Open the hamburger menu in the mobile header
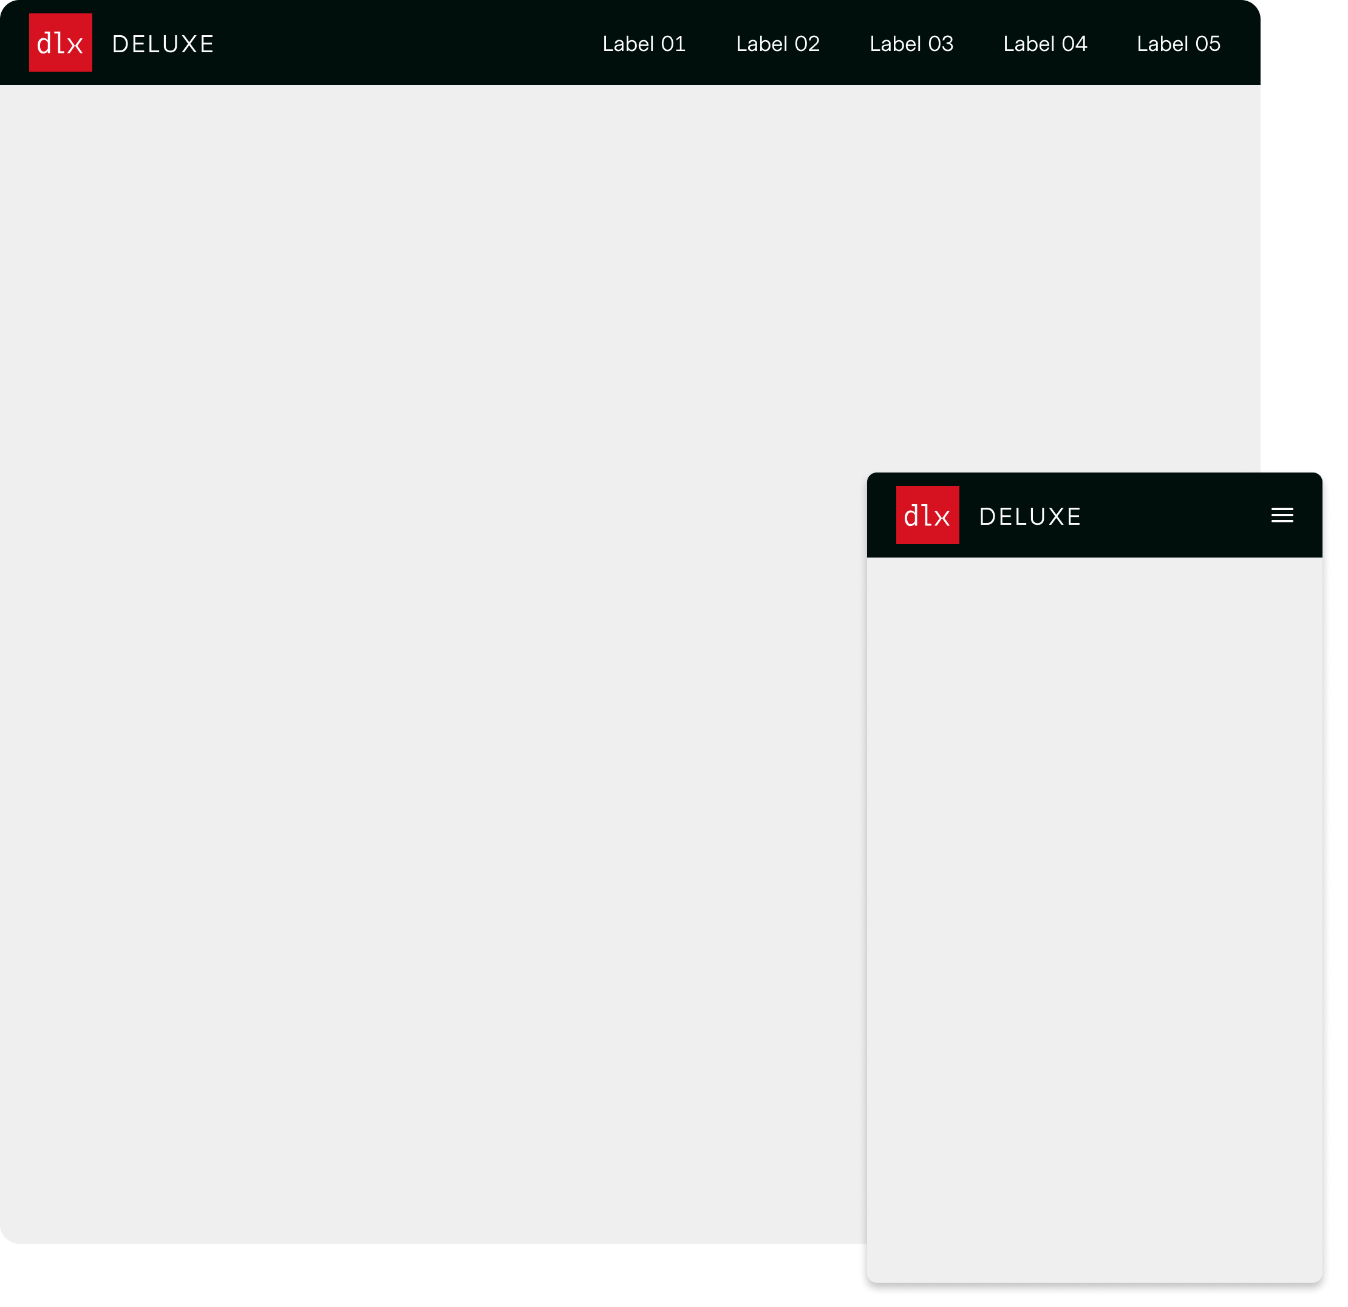 [1282, 515]
